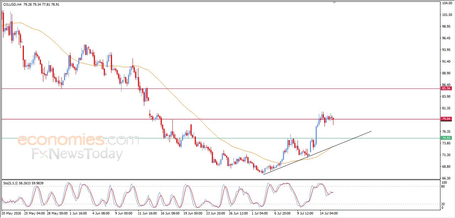The height and width of the screenshot is (218, 455).
Task: Click the green 74.93 price tag
Action: point(446,138)
